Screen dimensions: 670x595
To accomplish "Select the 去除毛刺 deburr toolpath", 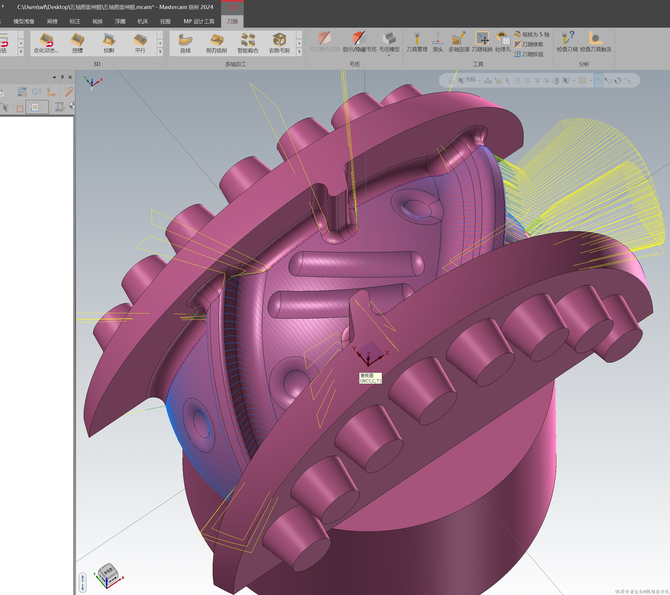I will tap(279, 43).
